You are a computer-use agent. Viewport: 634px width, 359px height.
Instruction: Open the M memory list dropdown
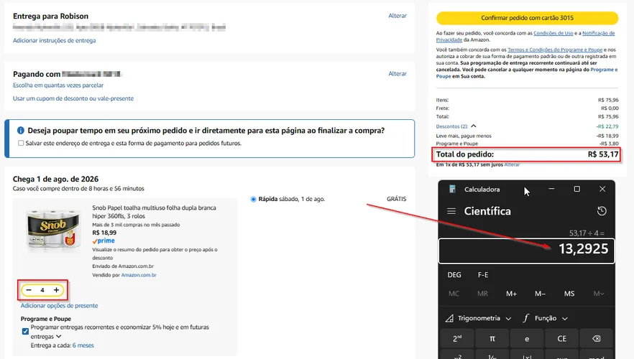pyautogui.click(x=599, y=294)
